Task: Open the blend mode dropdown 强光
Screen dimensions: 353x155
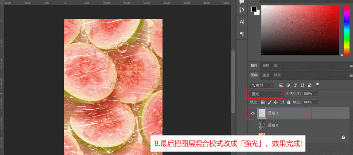Action: [x=266, y=94]
